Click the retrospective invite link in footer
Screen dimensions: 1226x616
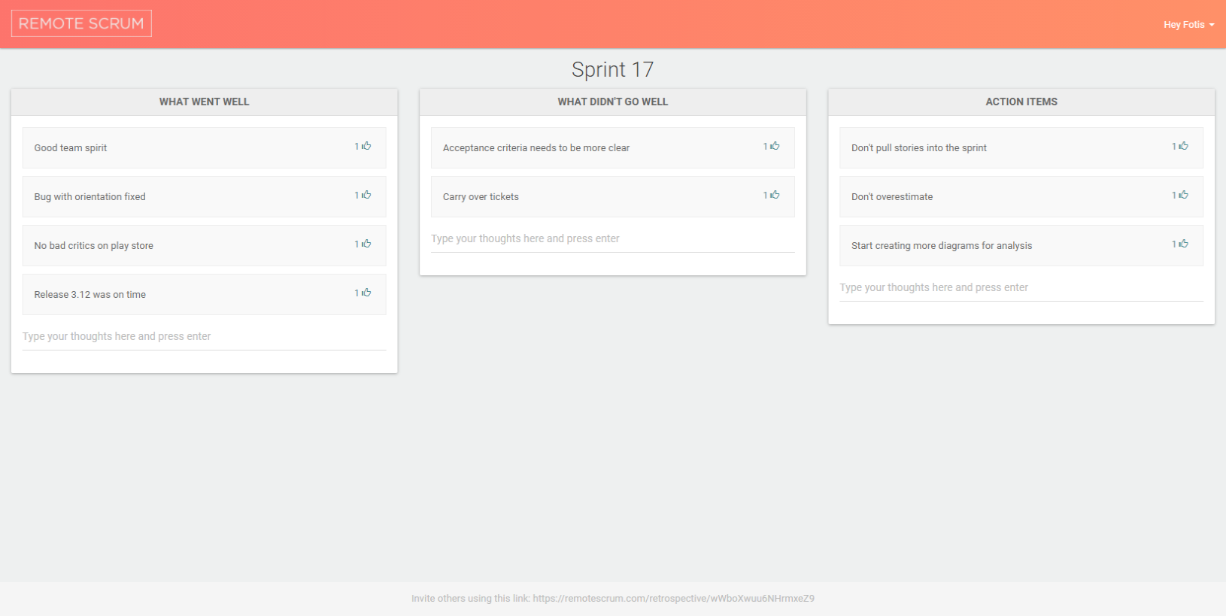pos(674,599)
